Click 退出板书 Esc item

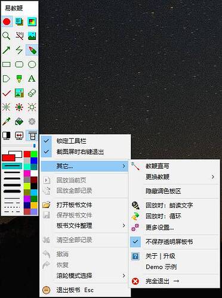coord(85,290)
